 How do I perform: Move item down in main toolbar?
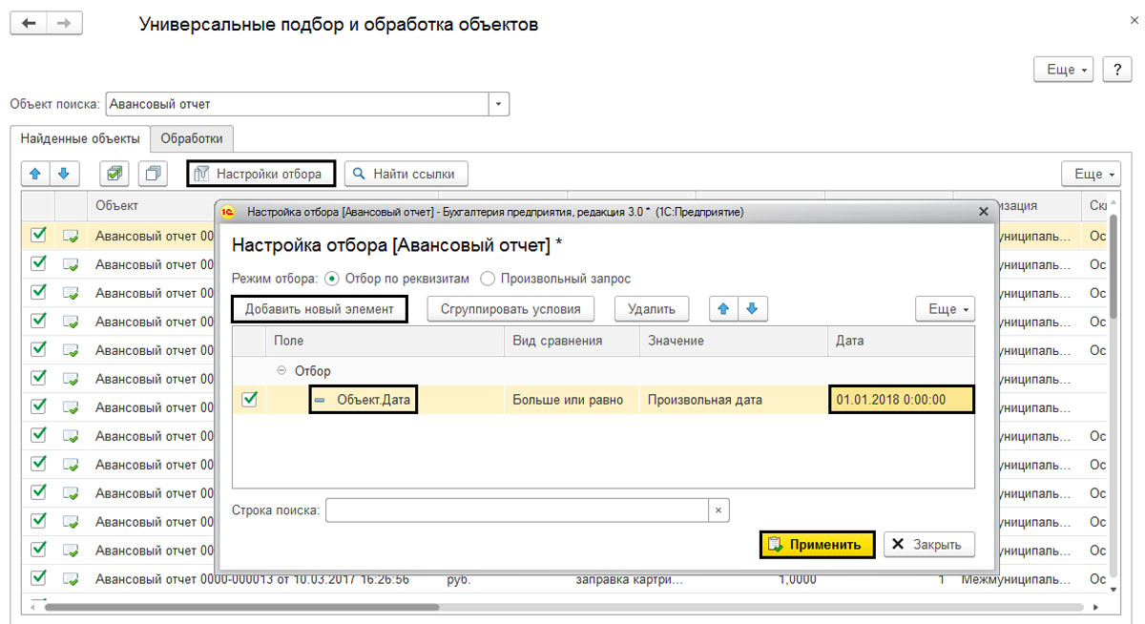(x=64, y=174)
